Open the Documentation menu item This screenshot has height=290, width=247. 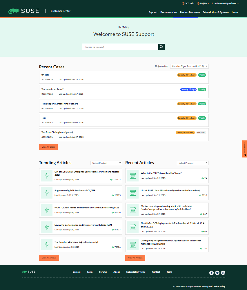click(168, 12)
